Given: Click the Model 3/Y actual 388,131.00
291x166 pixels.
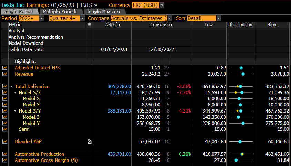Looking at the screenshot, I should pyautogui.click(x=119, y=111).
